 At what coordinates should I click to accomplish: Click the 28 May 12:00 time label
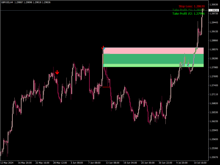click(x=60, y=162)
